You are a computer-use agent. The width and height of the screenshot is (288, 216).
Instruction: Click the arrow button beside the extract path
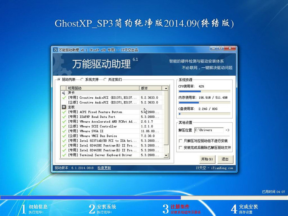point(228,130)
